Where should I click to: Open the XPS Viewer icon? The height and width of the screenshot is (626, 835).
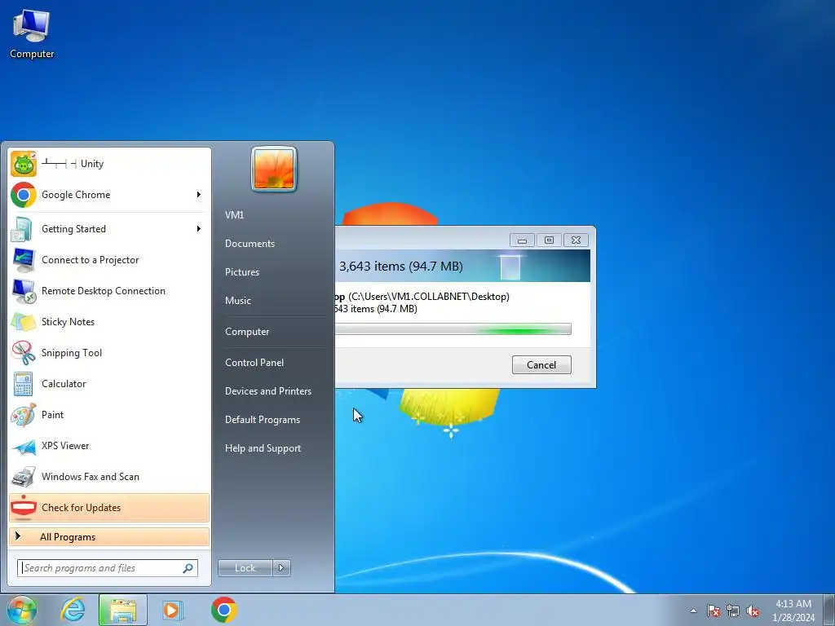24,446
